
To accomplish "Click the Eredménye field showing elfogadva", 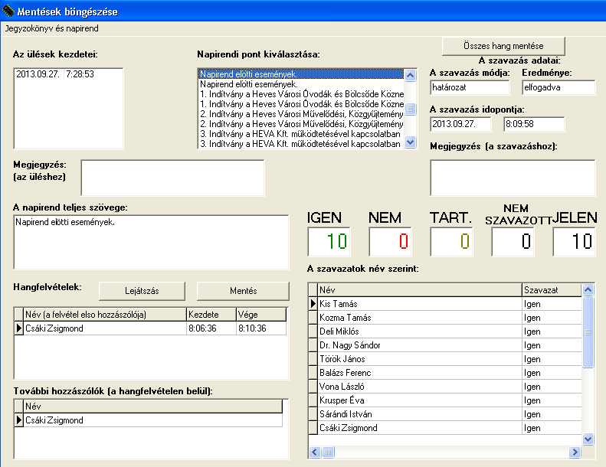I will point(559,87).
